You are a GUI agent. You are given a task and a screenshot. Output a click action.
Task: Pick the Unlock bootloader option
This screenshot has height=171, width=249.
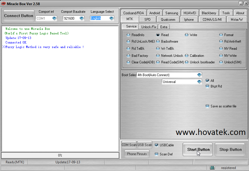click(x=187, y=62)
